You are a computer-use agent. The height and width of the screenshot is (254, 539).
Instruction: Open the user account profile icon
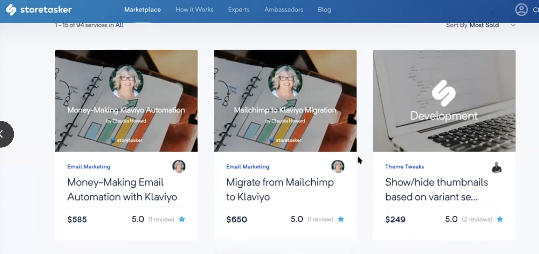coord(521,10)
